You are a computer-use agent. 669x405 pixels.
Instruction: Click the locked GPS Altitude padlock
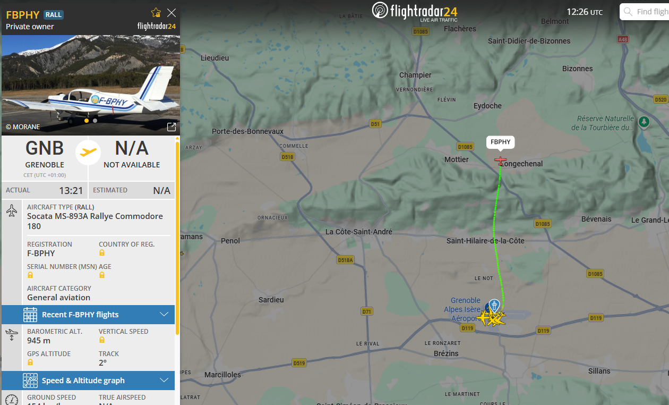pos(30,362)
